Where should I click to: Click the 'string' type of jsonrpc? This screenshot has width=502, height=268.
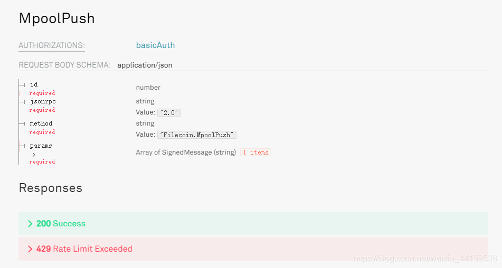click(x=145, y=101)
